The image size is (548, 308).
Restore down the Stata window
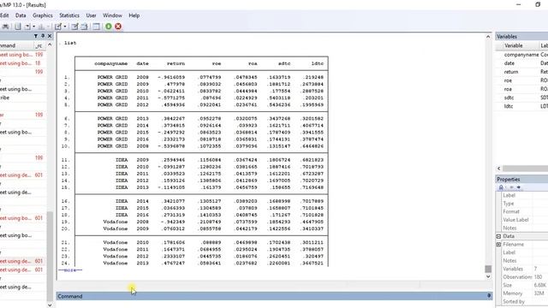point(538,4)
